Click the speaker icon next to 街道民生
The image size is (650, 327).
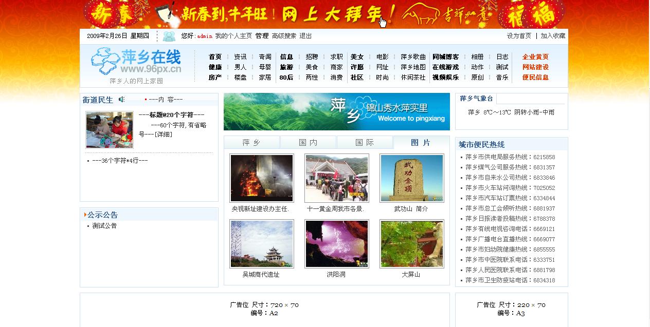coord(122,100)
